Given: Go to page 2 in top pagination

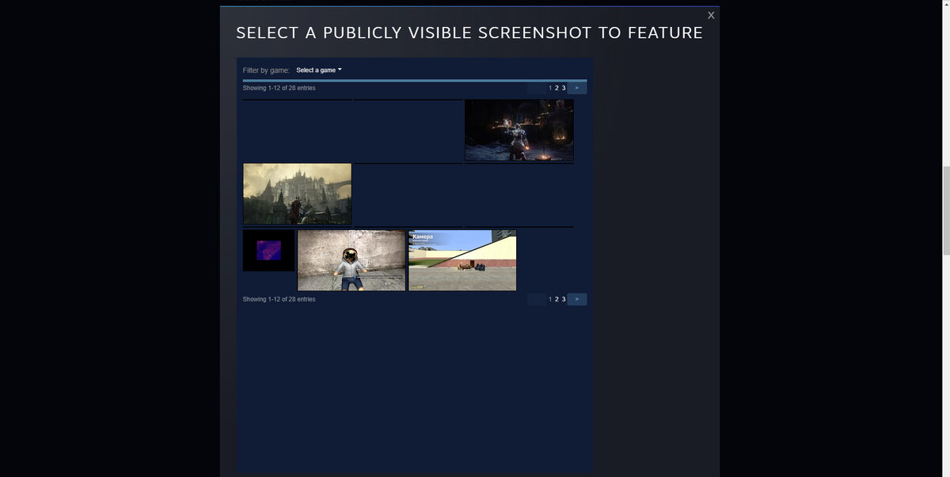Looking at the screenshot, I should pyautogui.click(x=557, y=88).
